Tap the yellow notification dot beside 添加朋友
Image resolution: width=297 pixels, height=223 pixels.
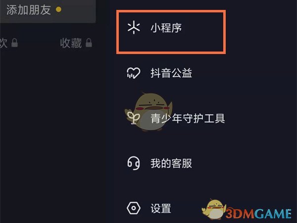[x=59, y=9]
